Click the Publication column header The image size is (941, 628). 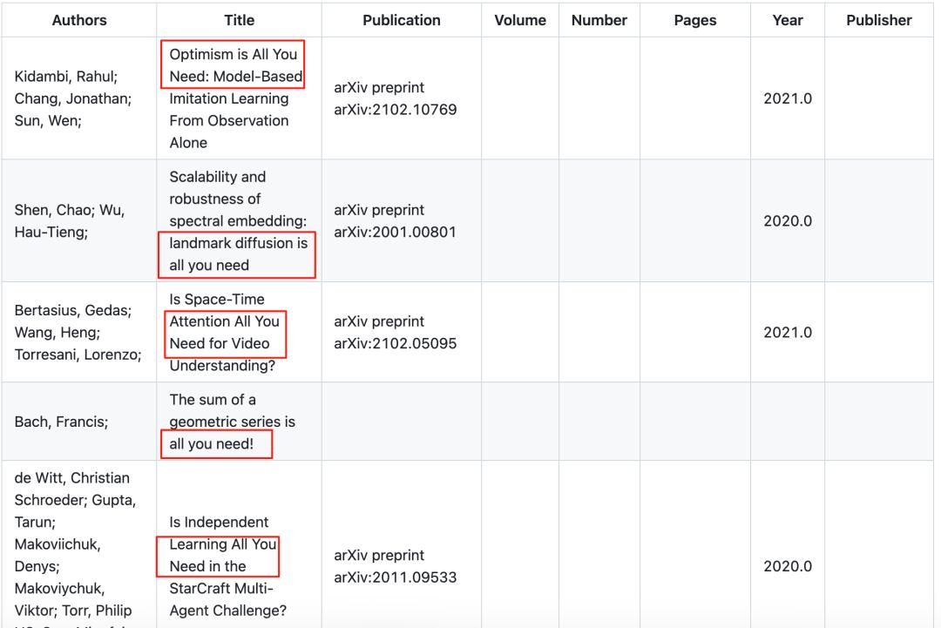[401, 20]
